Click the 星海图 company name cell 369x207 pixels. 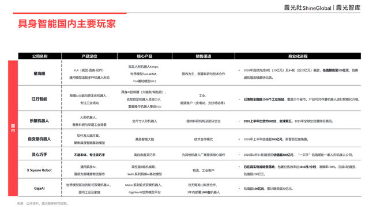tap(39, 74)
